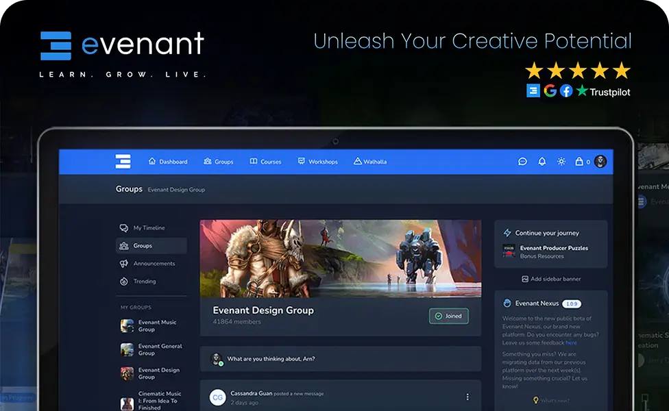Click the Announcements megaphone icon
This screenshot has width=669, height=411.
click(124, 264)
